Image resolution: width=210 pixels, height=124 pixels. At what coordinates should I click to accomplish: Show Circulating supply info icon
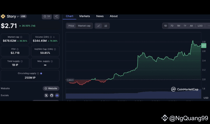[38, 73]
